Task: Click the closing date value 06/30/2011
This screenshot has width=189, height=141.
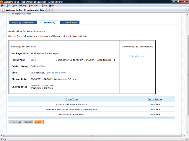Action: (53, 79)
